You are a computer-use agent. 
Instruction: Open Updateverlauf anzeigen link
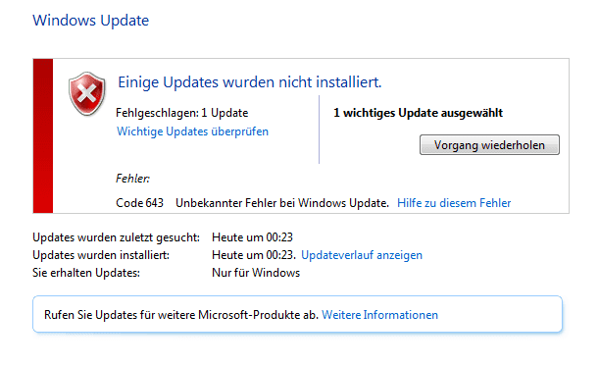pos(362,255)
